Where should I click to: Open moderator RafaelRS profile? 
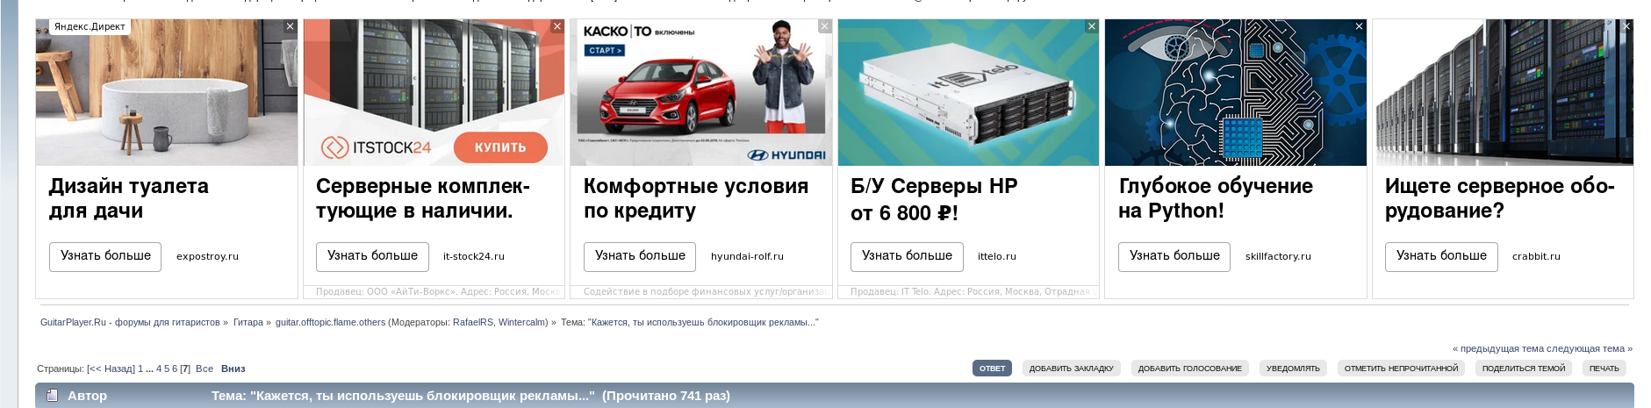(x=473, y=322)
